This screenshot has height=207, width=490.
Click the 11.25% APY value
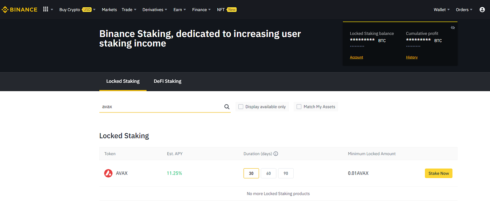(x=174, y=173)
